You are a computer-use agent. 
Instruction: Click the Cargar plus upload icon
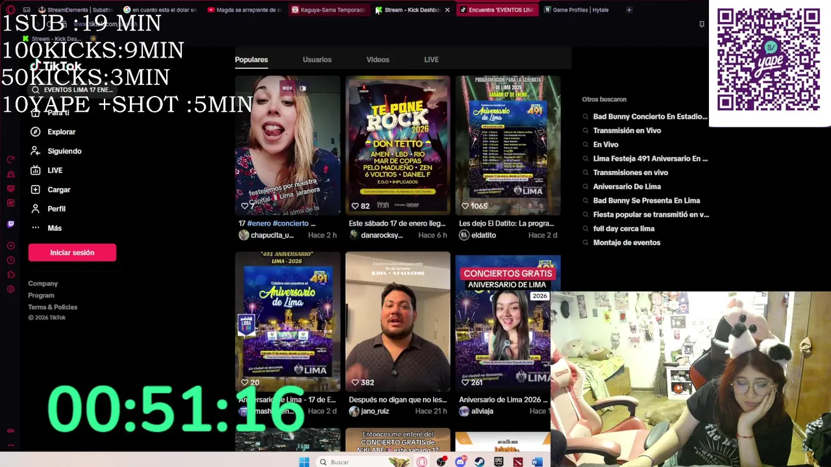pos(35,189)
